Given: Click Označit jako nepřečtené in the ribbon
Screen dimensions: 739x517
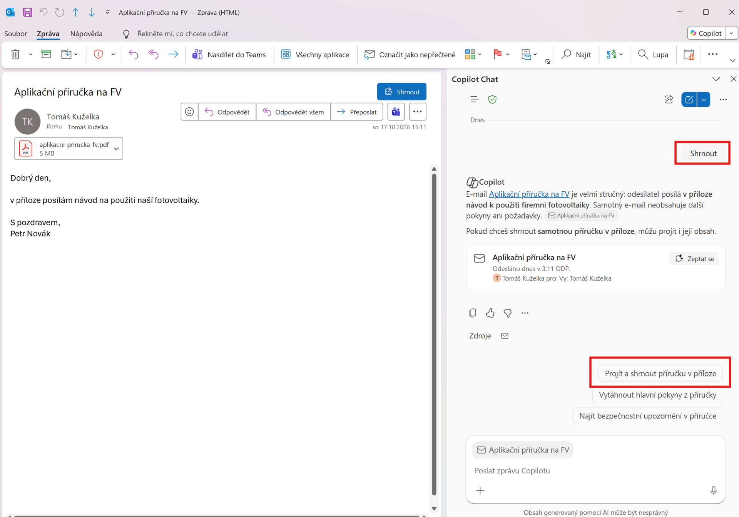Looking at the screenshot, I should click(410, 54).
